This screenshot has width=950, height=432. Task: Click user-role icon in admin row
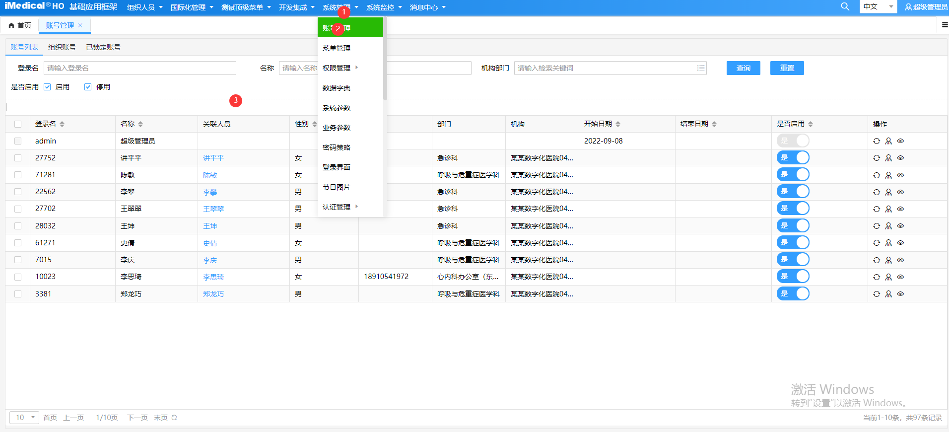click(x=888, y=141)
